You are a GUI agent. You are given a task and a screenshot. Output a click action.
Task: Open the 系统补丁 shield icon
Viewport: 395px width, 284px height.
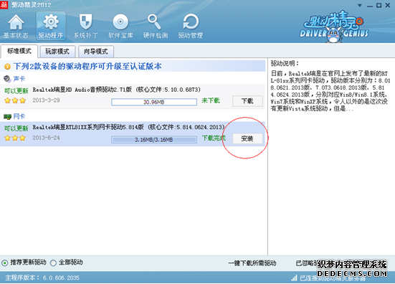pos(85,26)
